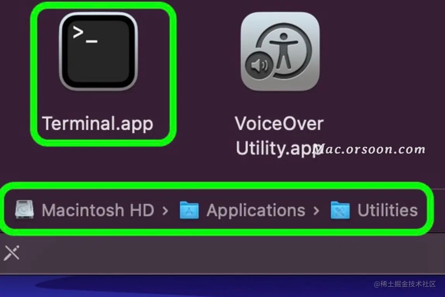
Task: Select Utilities in the path bar
Action: point(387,210)
